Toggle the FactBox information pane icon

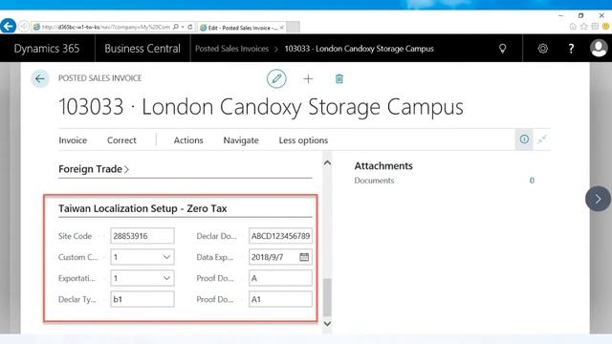pos(524,140)
